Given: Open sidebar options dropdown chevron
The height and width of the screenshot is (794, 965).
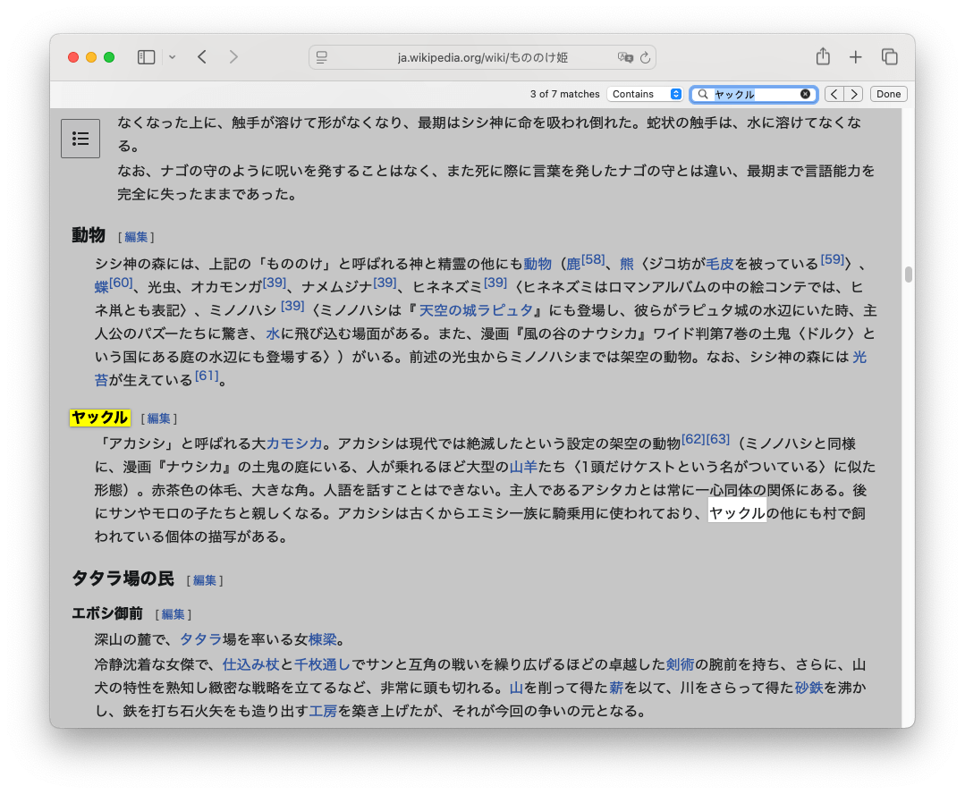Looking at the screenshot, I should point(173,57).
